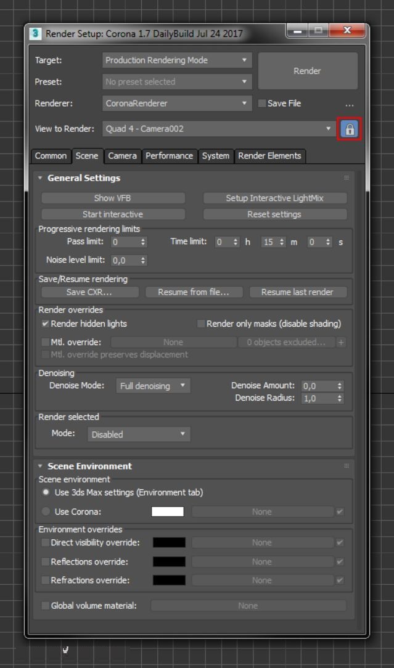Click the Mtl. override None material slot

pos(173,342)
